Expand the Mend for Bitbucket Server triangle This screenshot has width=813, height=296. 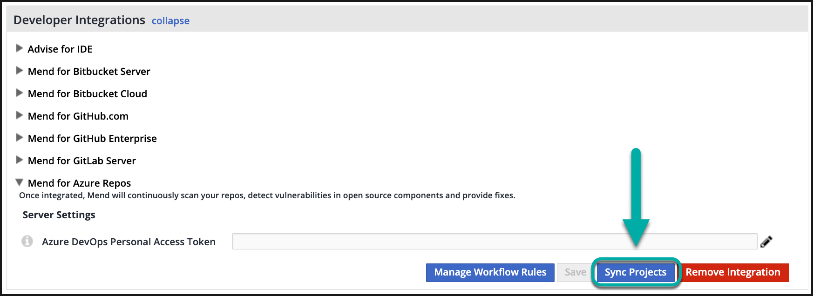[19, 70]
